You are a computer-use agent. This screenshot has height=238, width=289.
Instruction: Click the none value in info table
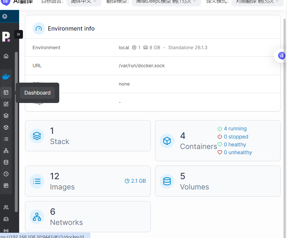tap(124, 84)
